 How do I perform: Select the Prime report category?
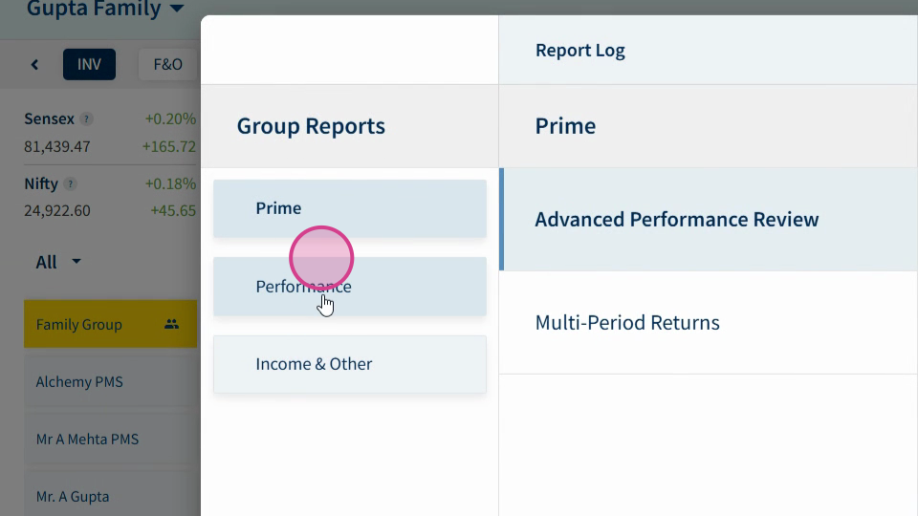[350, 208]
